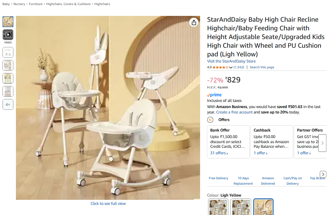Open 31 offers under Bank Offer
The width and height of the screenshot is (330, 215).
[219, 153]
